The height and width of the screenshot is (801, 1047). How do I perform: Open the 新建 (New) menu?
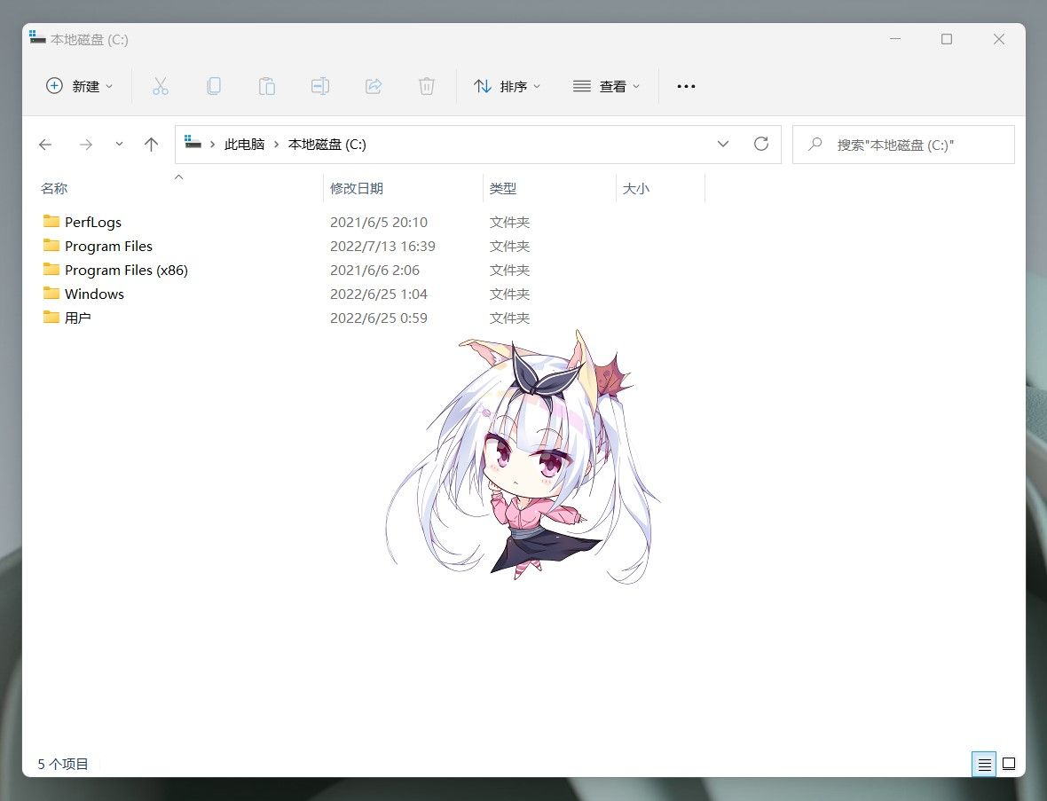pyautogui.click(x=80, y=86)
